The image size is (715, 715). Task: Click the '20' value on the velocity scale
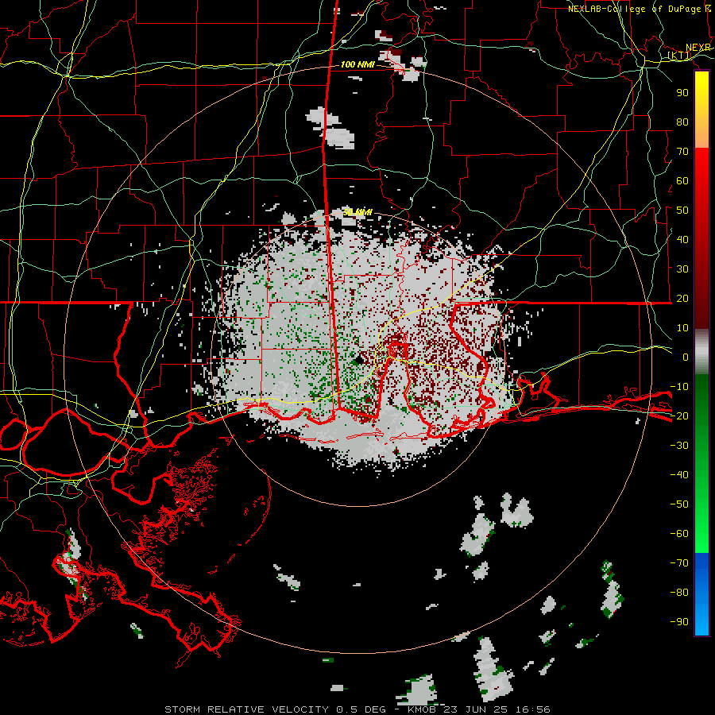(x=682, y=298)
